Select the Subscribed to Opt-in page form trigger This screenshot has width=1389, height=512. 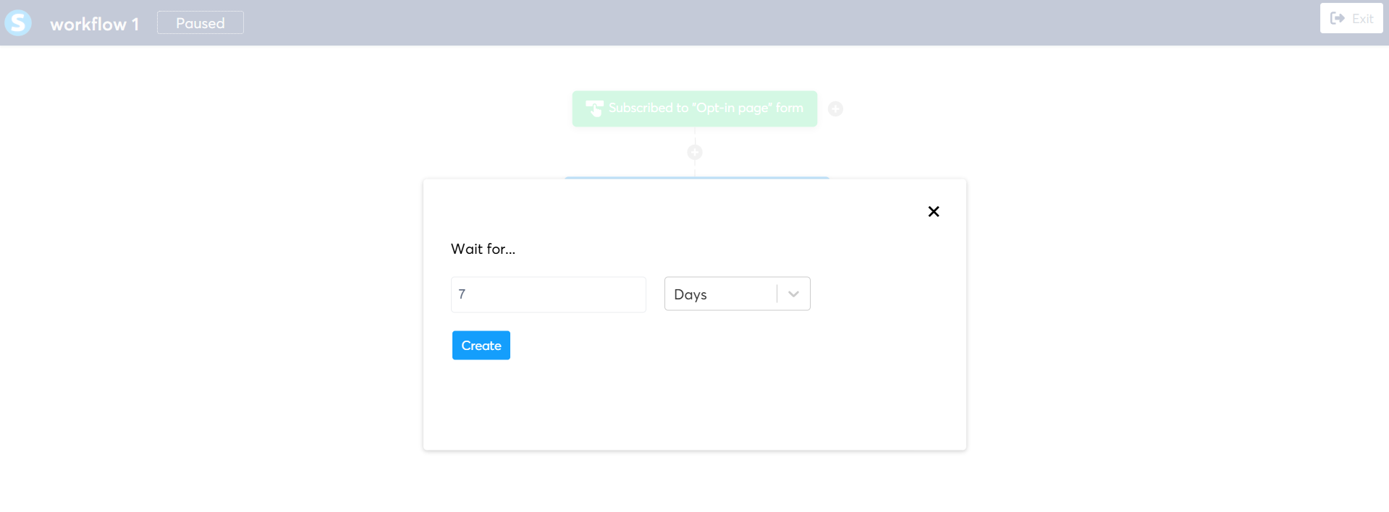(x=695, y=108)
